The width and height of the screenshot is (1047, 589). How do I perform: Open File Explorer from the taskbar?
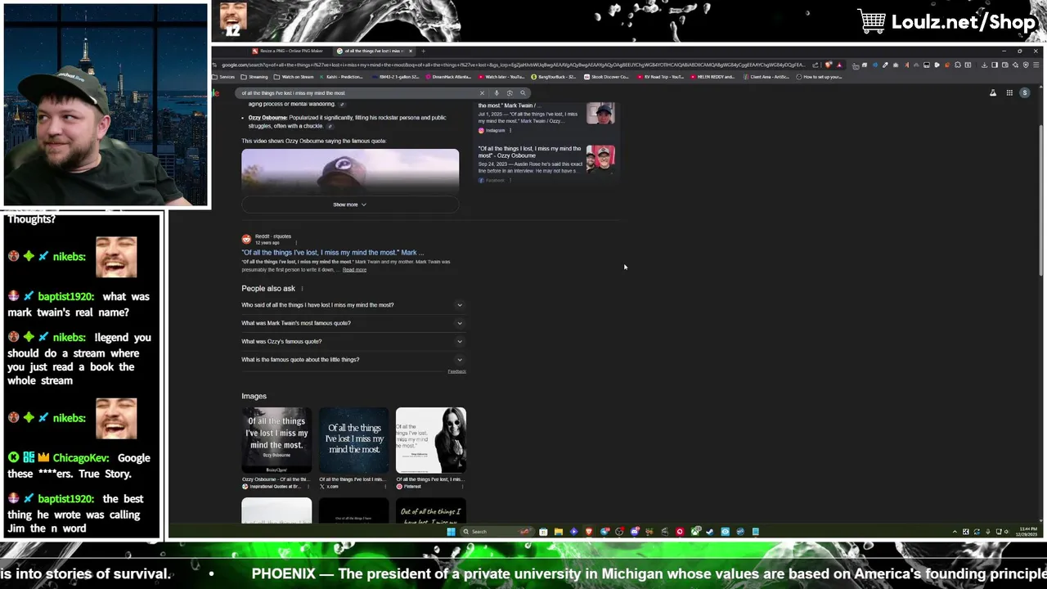tap(558, 532)
